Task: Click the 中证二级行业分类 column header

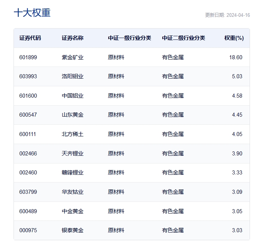Action: [183, 38]
